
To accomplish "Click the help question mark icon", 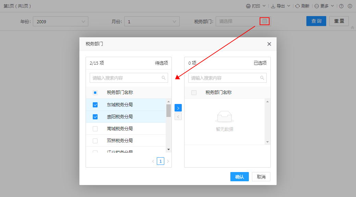I will click(341, 6).
